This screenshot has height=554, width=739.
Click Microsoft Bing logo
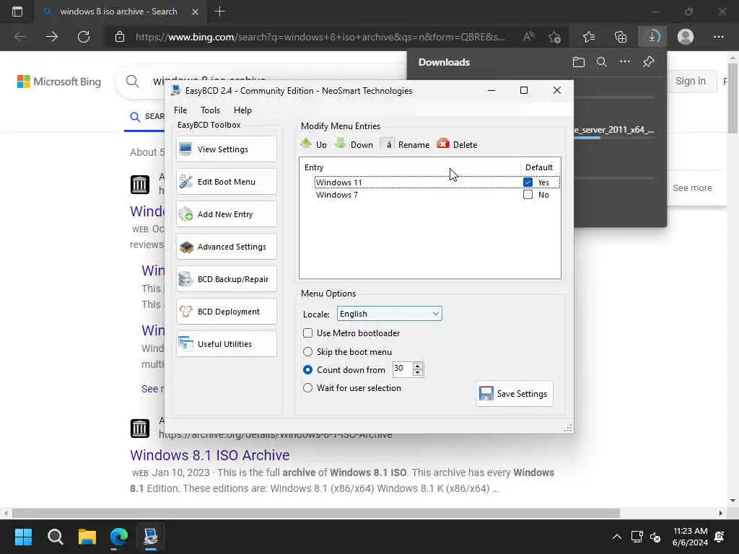(x=59, y=82)
